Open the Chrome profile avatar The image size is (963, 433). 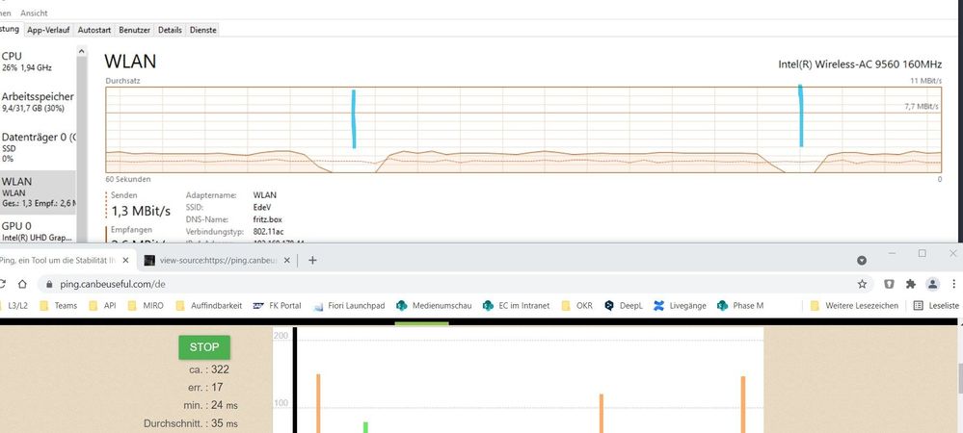(933, 284)
